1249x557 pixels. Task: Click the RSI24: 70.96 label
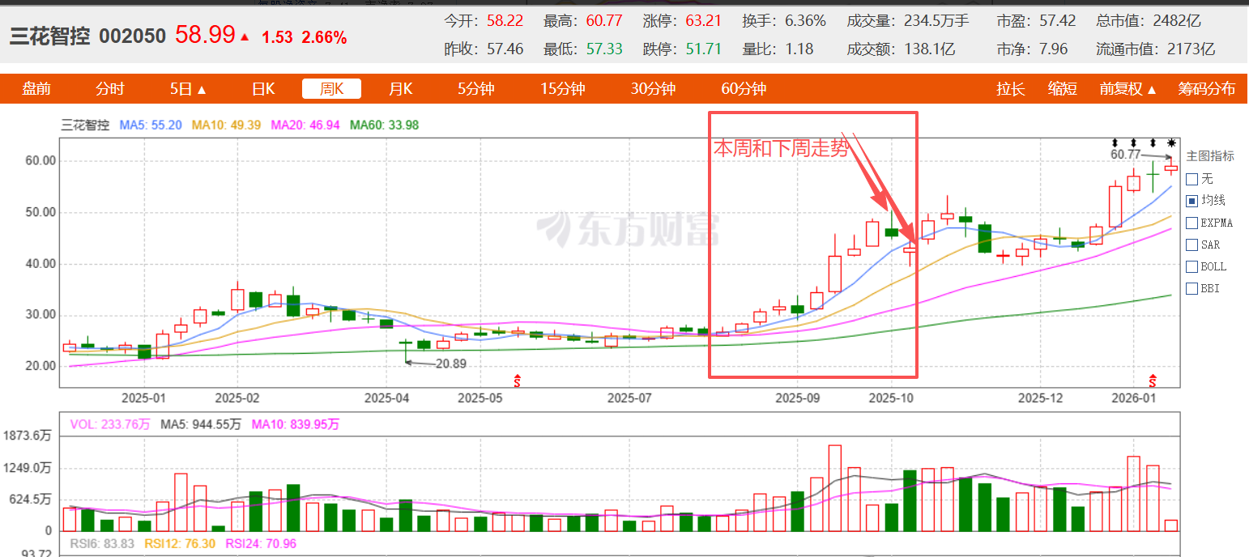[x=261, y=544]
